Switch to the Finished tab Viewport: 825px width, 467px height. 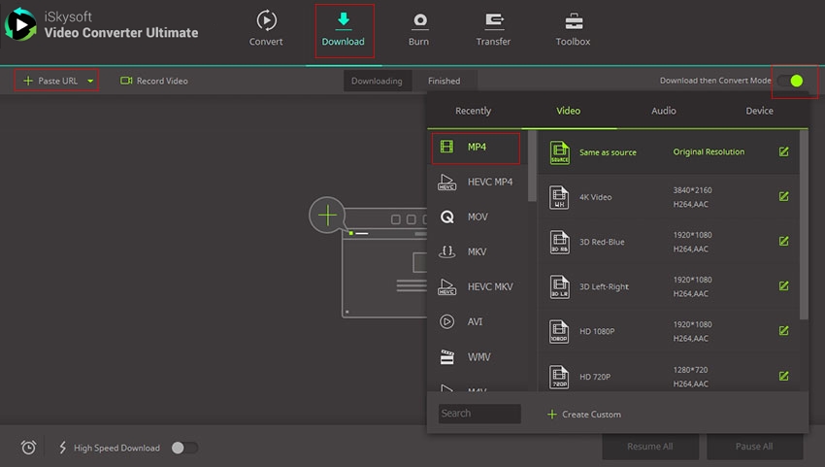pyautogui.click(x=445, y=81)
